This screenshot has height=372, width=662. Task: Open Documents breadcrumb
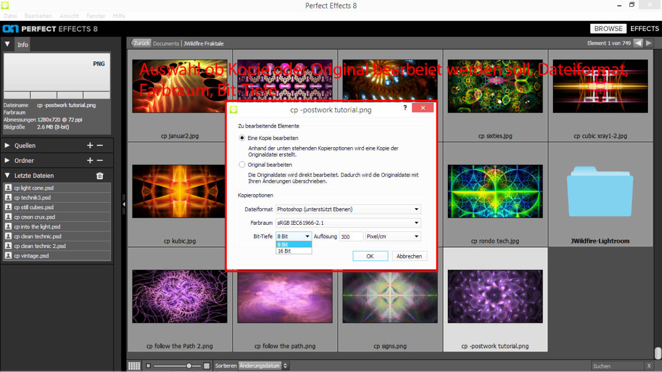tap(166, 43)
